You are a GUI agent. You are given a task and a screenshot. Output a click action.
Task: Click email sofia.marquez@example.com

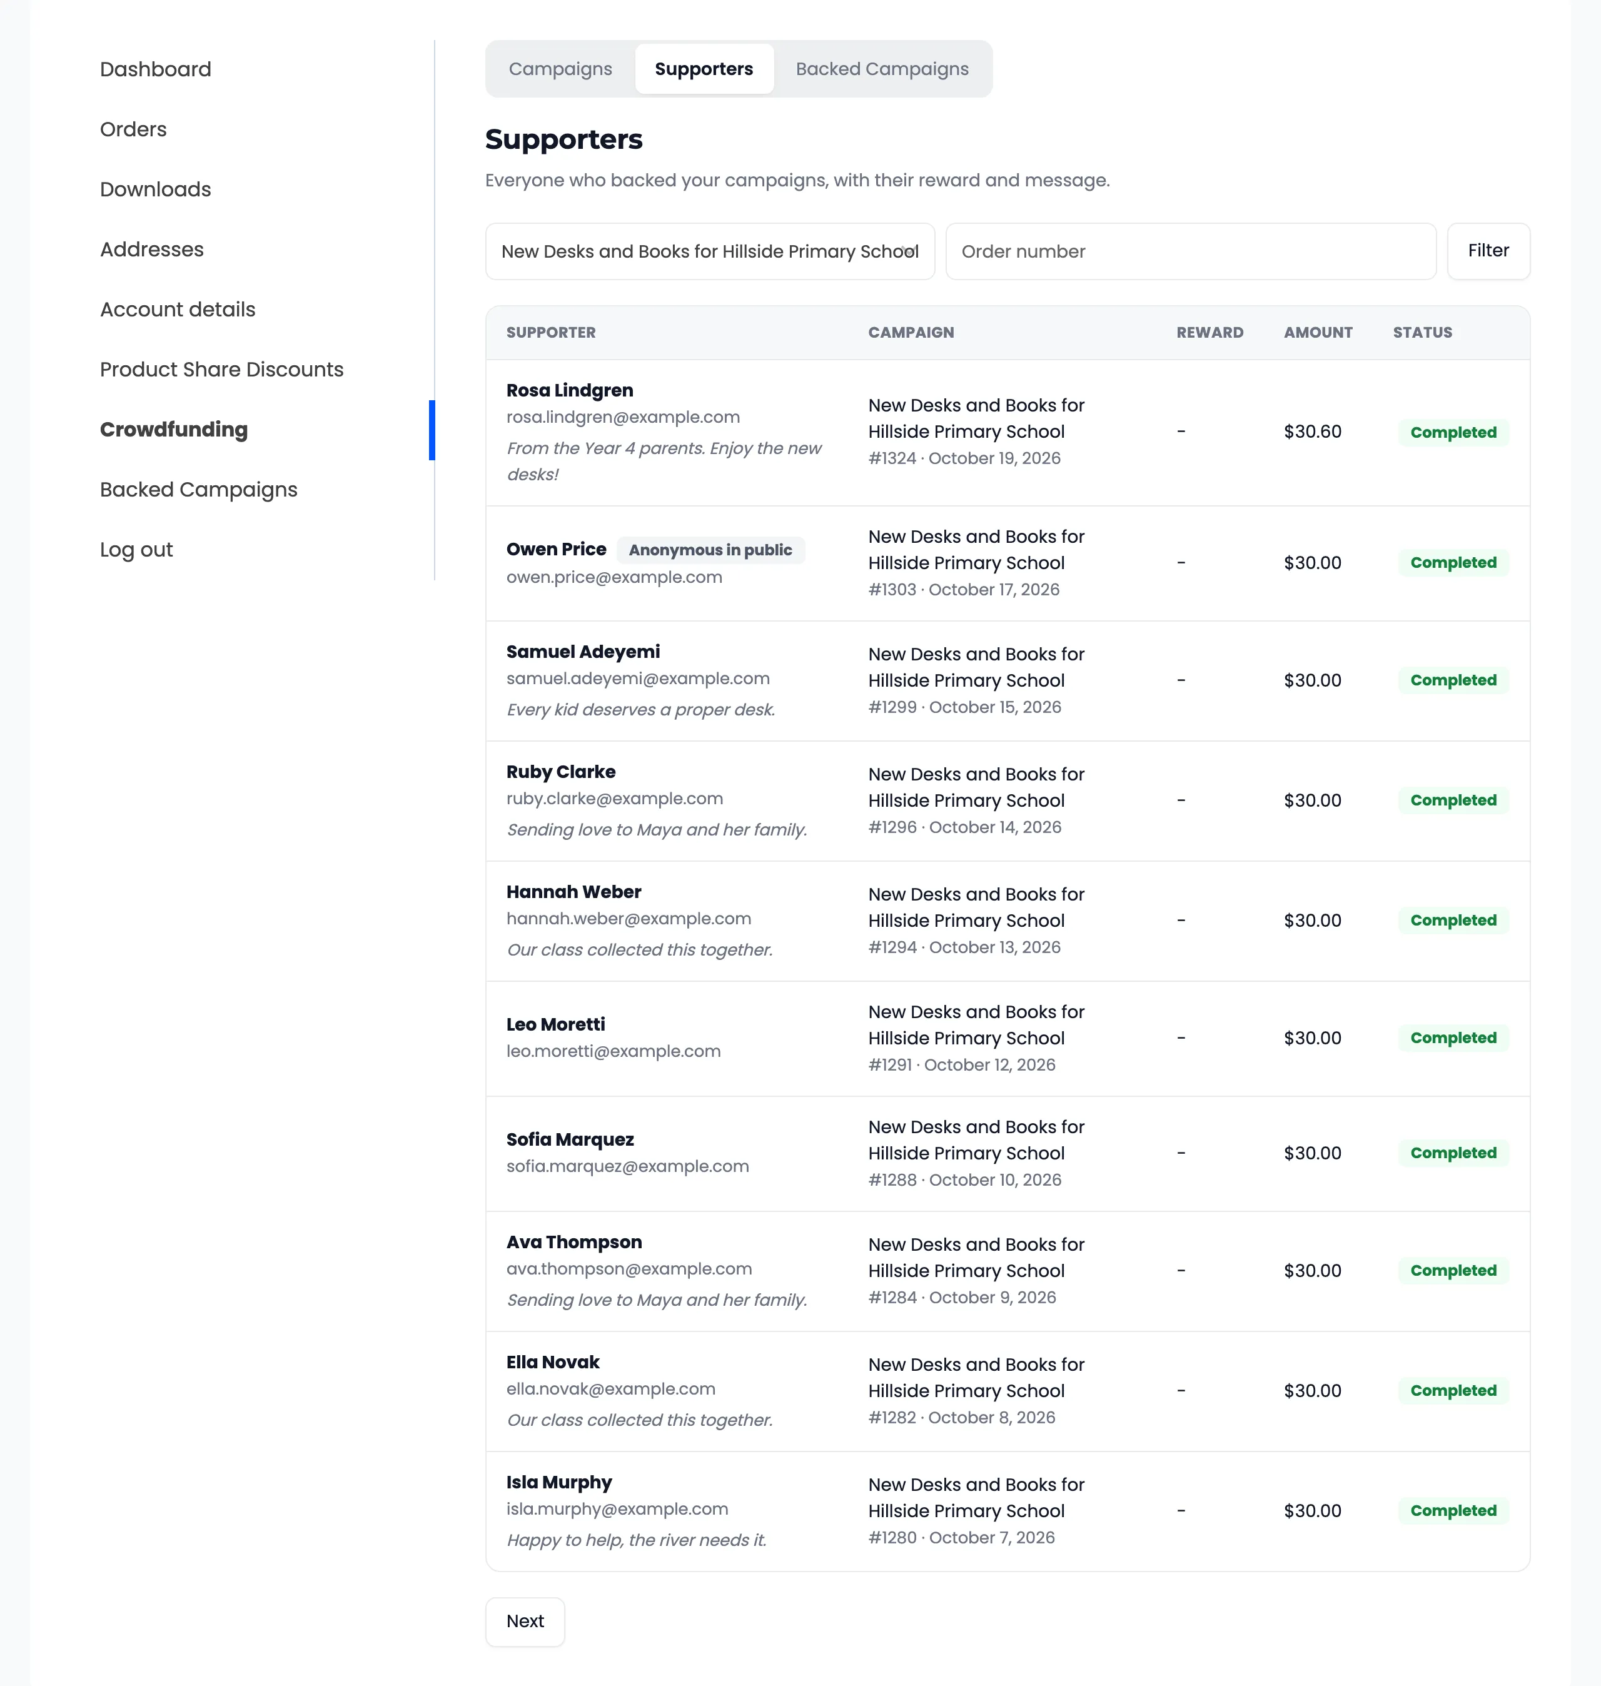(x=627, y=1166)
